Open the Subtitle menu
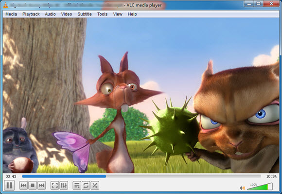The image size is (282, 194). (x=85, y=14)
